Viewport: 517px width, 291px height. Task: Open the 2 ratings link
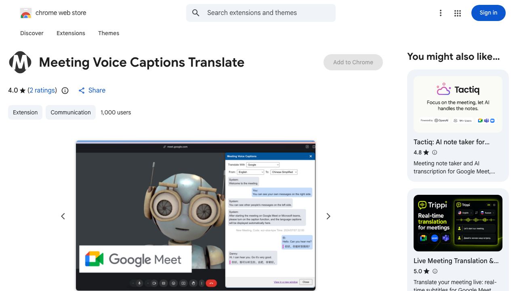pyautogui.click(x=42, y=91)
